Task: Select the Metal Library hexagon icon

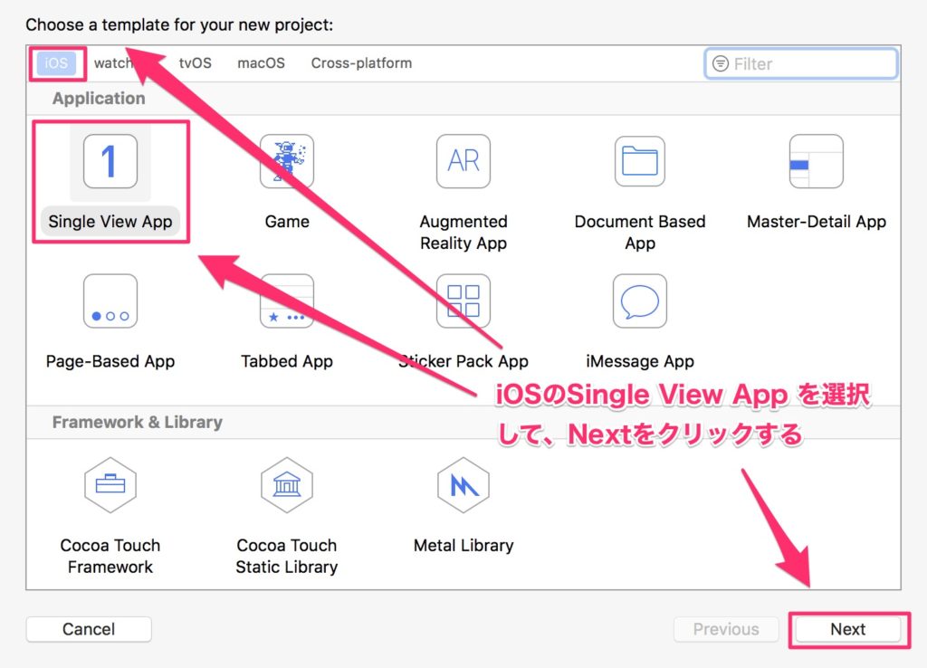Action: tap(463, 485)
